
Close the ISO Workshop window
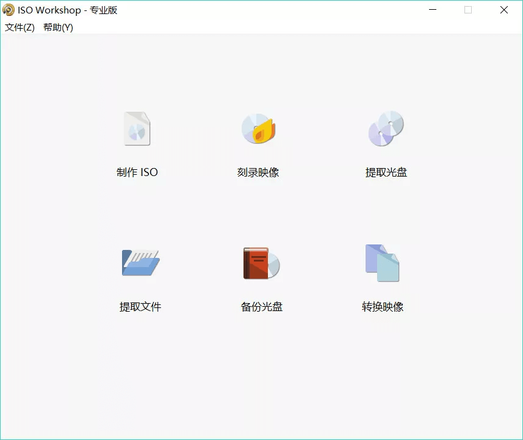click(x=504, y=10)
